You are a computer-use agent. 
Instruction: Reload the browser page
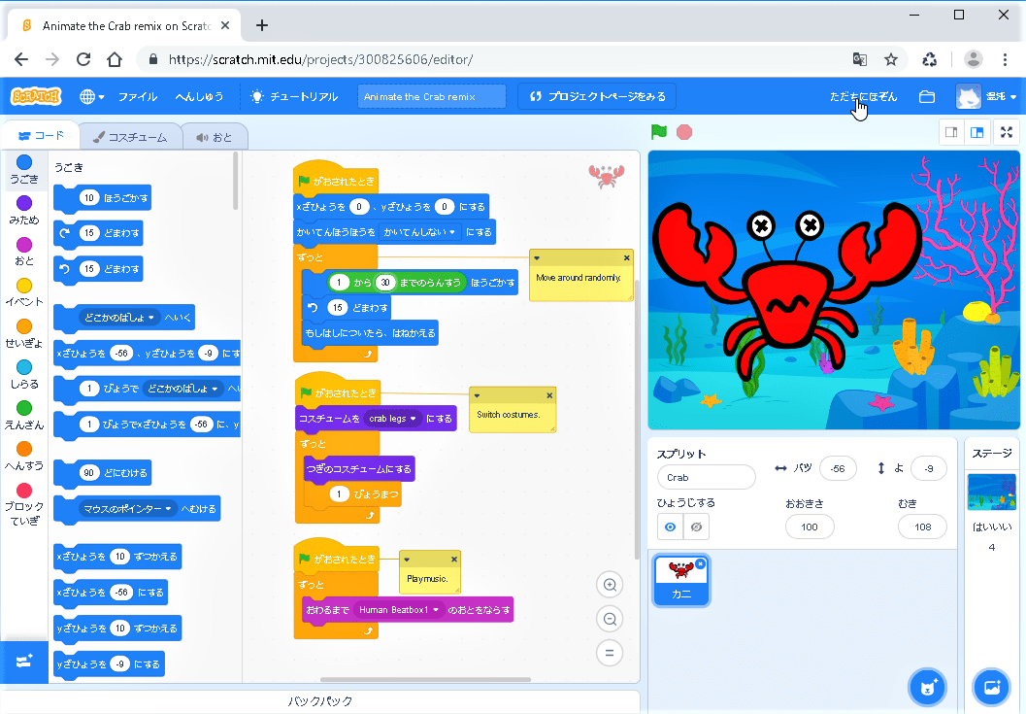[x=83, y=59]
